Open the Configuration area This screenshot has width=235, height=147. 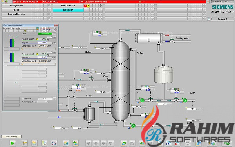tap(16, 5)
